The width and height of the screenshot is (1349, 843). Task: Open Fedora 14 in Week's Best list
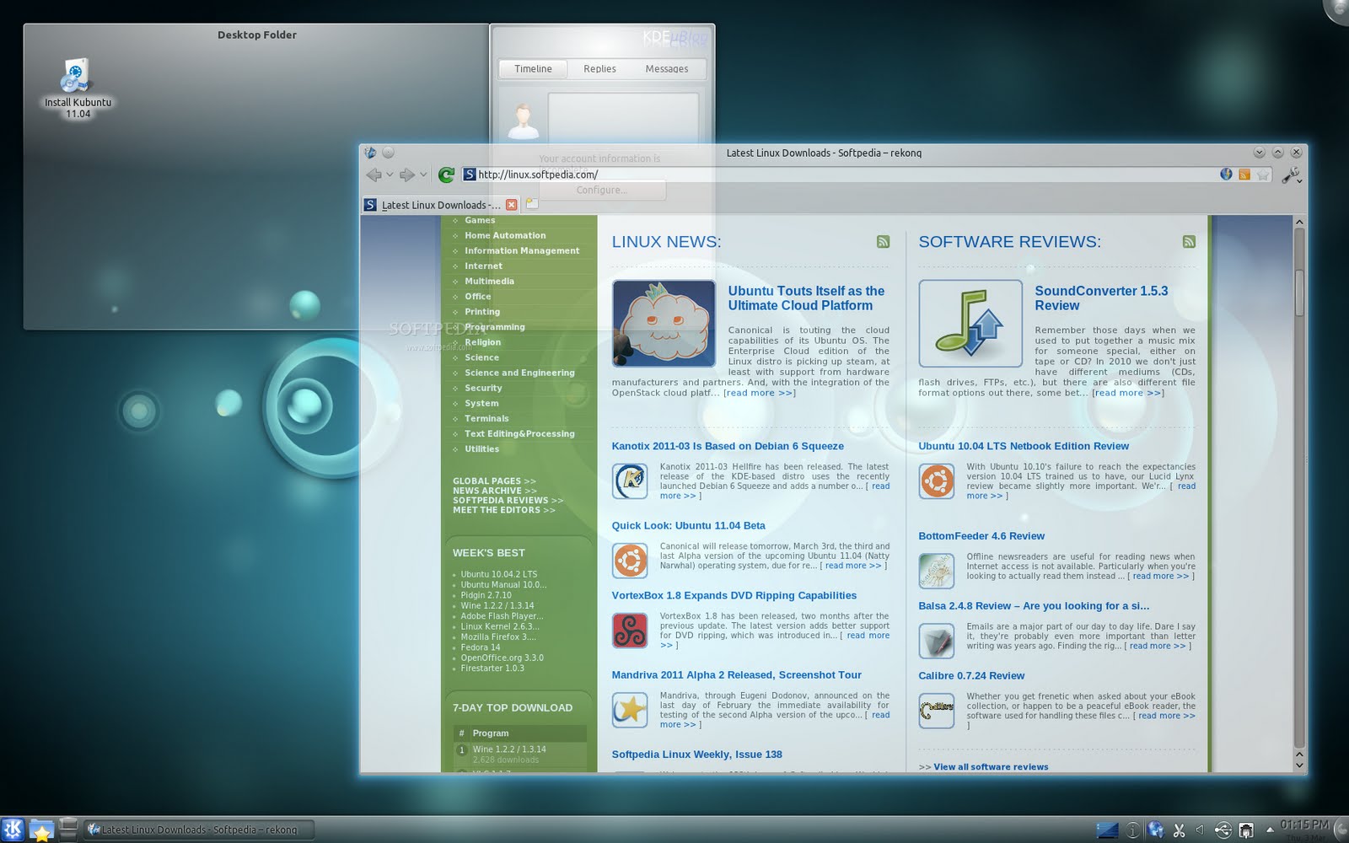(x=481, y=647)
